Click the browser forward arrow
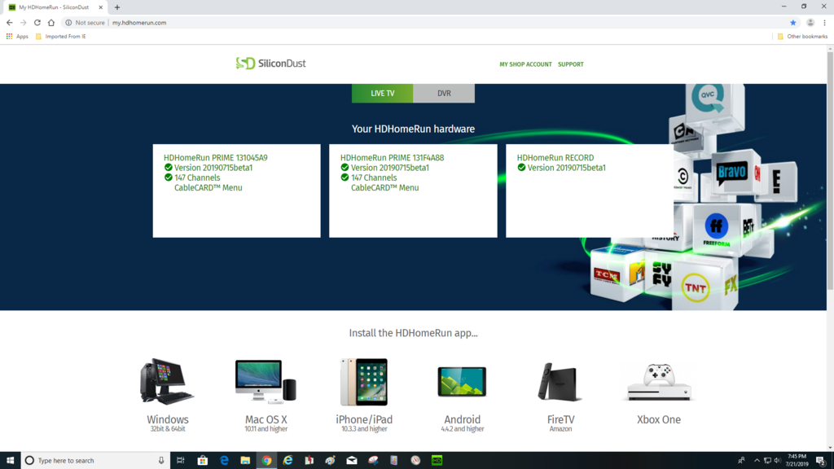Image resolution: width=834 pixels, height=469 pixels. click(24, 22)
